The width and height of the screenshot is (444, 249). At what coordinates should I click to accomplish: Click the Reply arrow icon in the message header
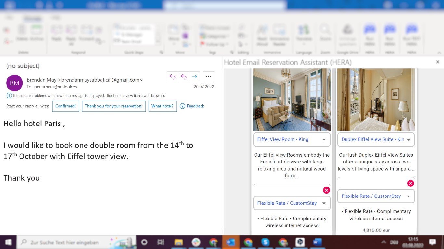pos(173,77)
